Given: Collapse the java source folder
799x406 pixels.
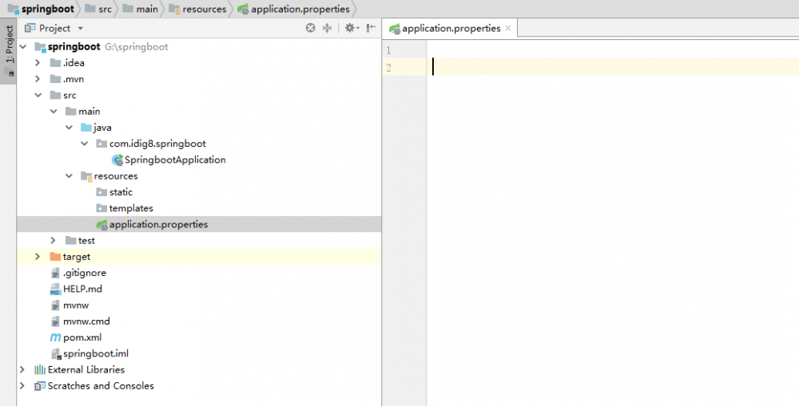Looking at the screenshot, I should click(68, 128).
